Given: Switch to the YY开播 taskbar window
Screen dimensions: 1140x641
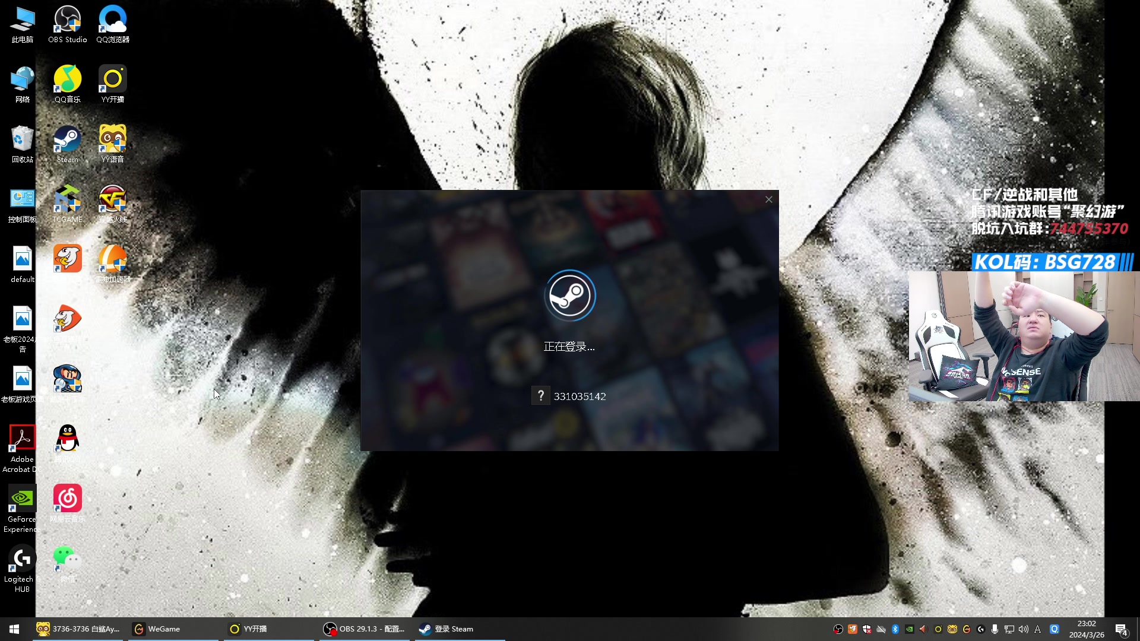Looking at the screenshot, I should pyautogui.click(x=269, y=629).
